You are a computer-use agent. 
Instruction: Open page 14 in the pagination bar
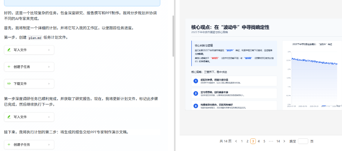point(278,141)
